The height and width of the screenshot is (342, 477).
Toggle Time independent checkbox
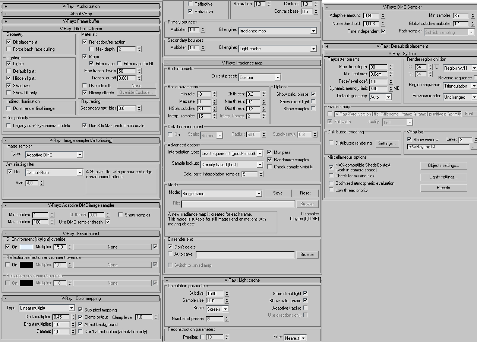(383, 31)
